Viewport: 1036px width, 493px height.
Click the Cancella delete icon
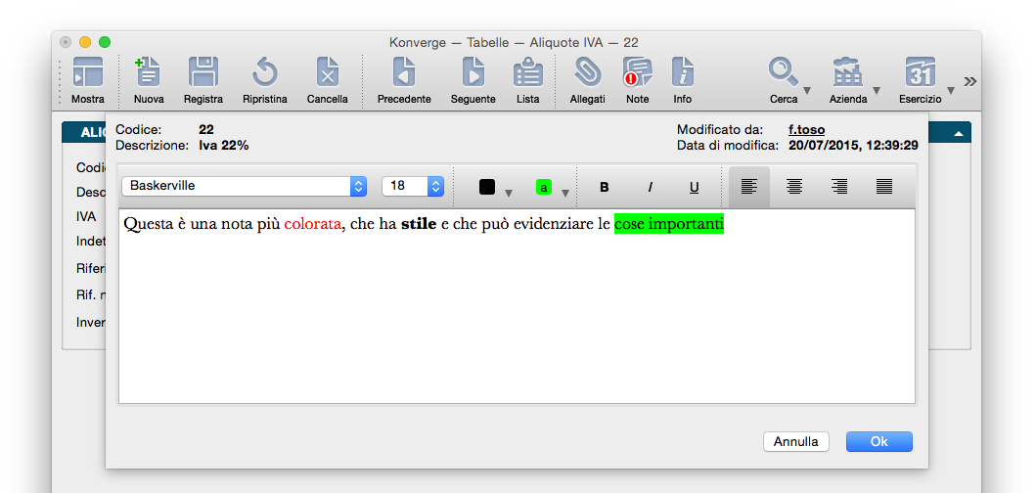point(327,73)
